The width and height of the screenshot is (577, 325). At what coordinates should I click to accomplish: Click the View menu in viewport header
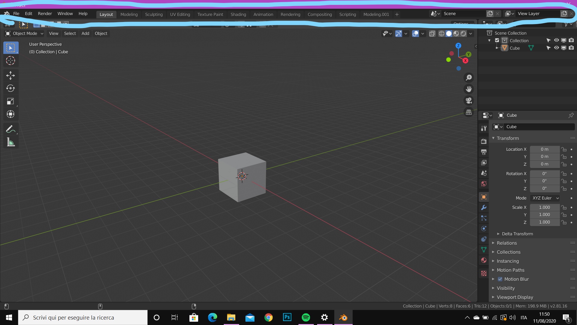(x=54, y=33)
